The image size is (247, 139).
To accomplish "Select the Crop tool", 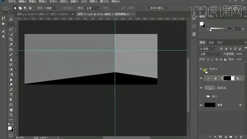I will 11,39.
